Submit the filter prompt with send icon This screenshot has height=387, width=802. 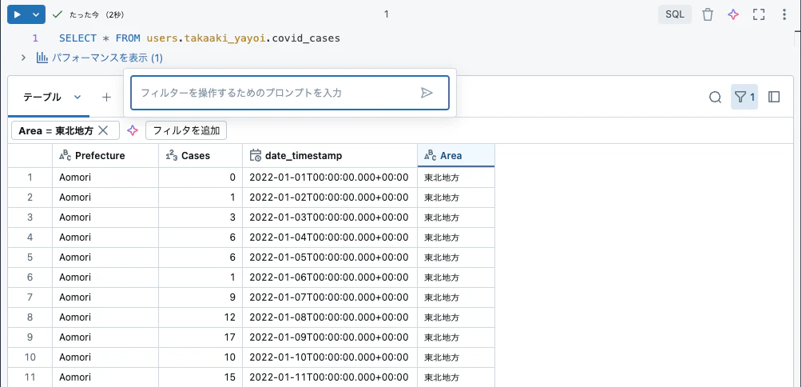pos(427,93)
